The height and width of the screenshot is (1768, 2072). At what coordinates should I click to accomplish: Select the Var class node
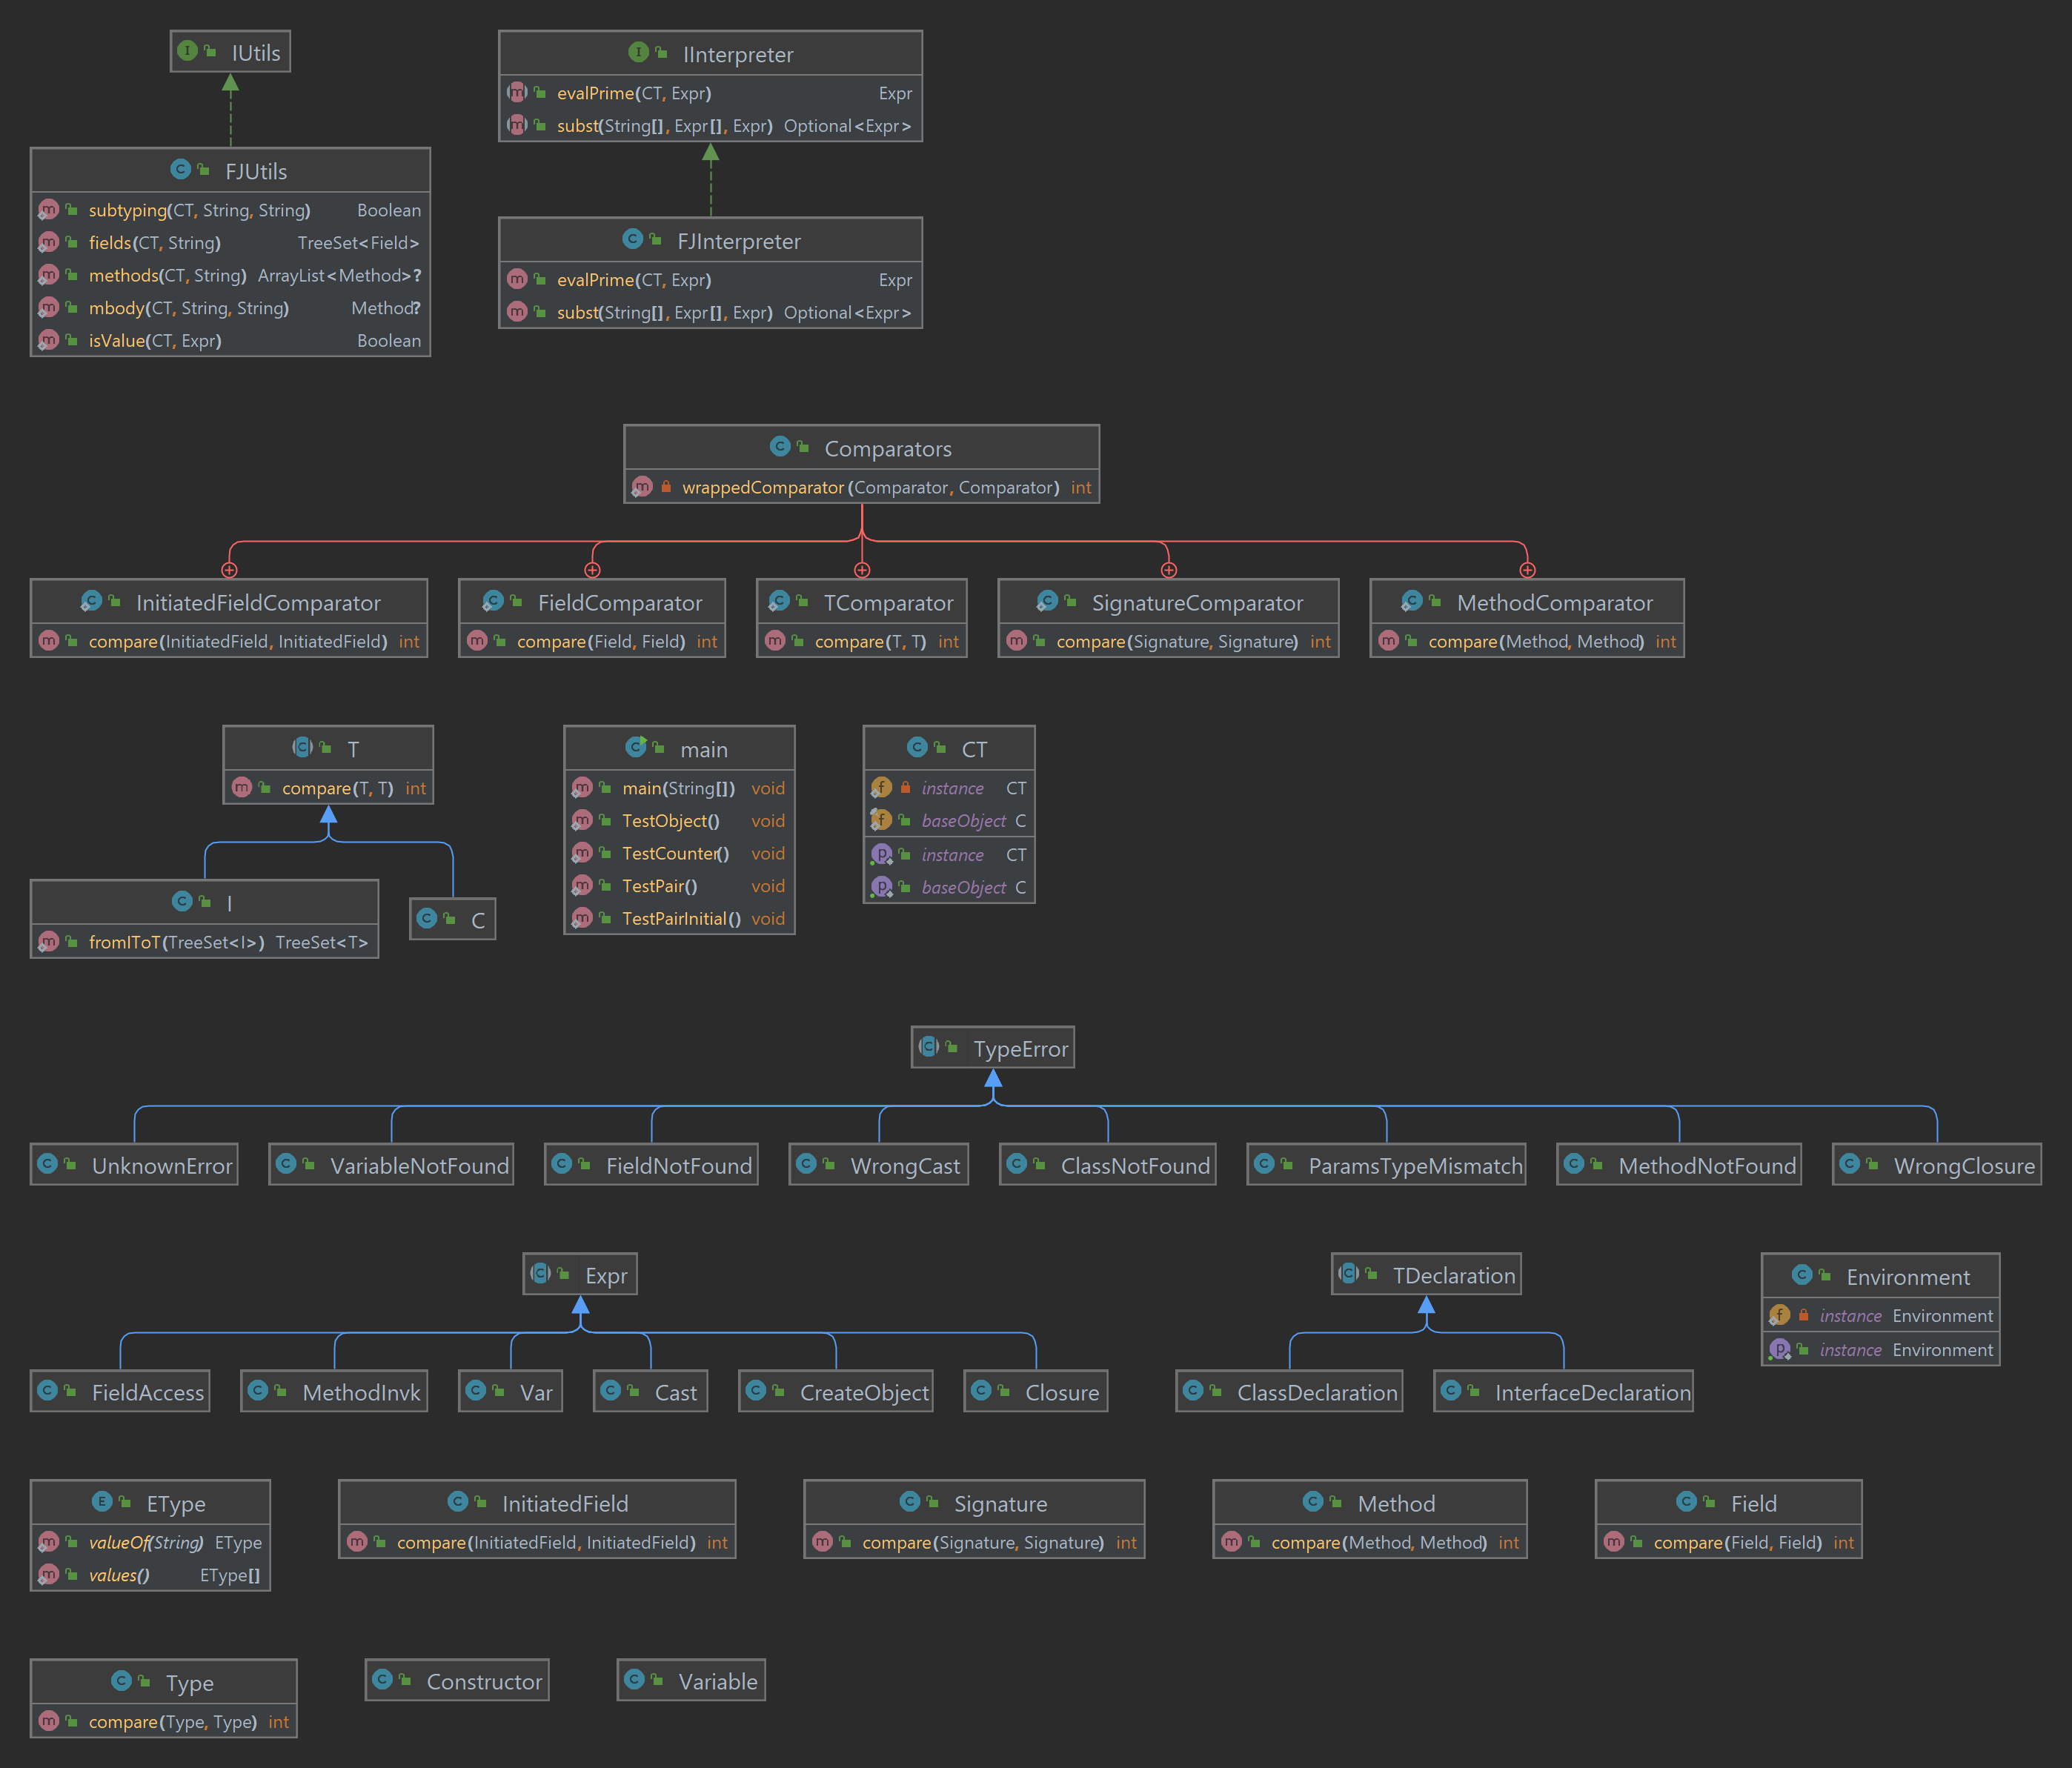[511, 1392]
